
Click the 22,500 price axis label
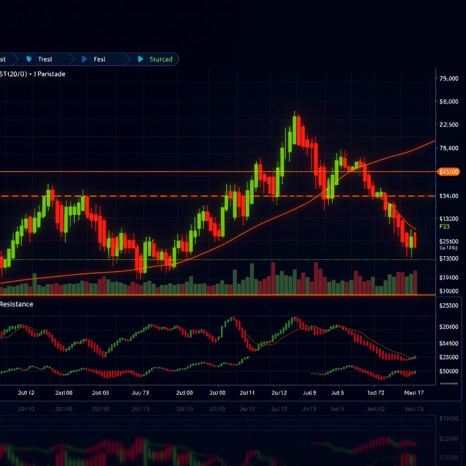(x=449, y=125)
